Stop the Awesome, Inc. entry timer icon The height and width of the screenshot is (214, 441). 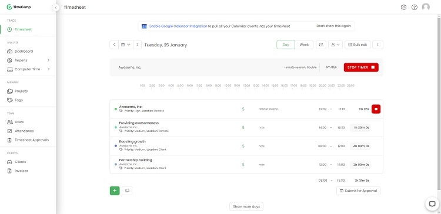coord(376,109)
